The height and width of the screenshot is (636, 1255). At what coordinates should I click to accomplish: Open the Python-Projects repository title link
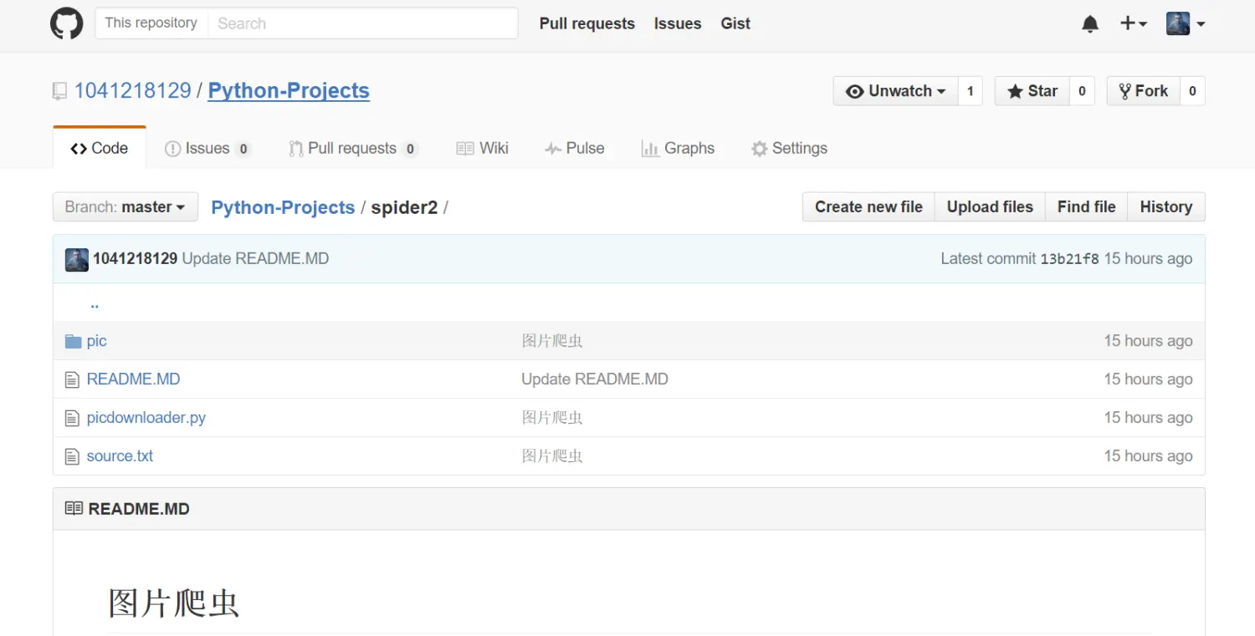(x=289, y=90)
